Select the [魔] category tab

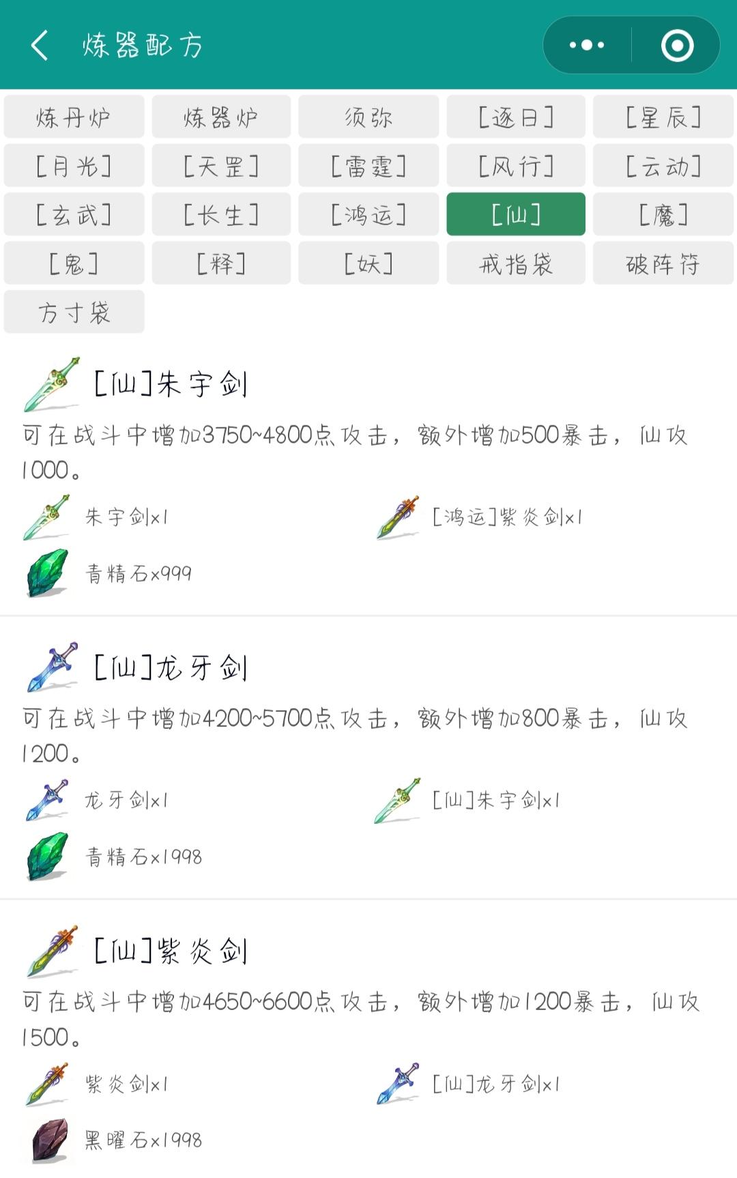click(663, 214)
